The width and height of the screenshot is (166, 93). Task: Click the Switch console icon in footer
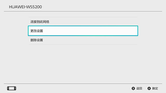(x=12, y=88)
